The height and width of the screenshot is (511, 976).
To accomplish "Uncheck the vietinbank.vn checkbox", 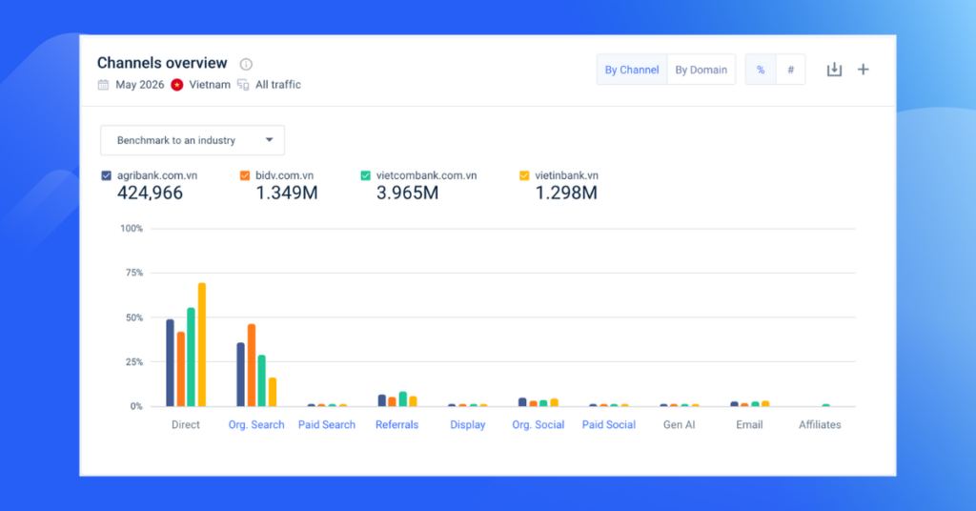I will click(524, 175).
